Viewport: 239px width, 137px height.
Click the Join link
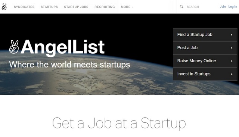223,7
